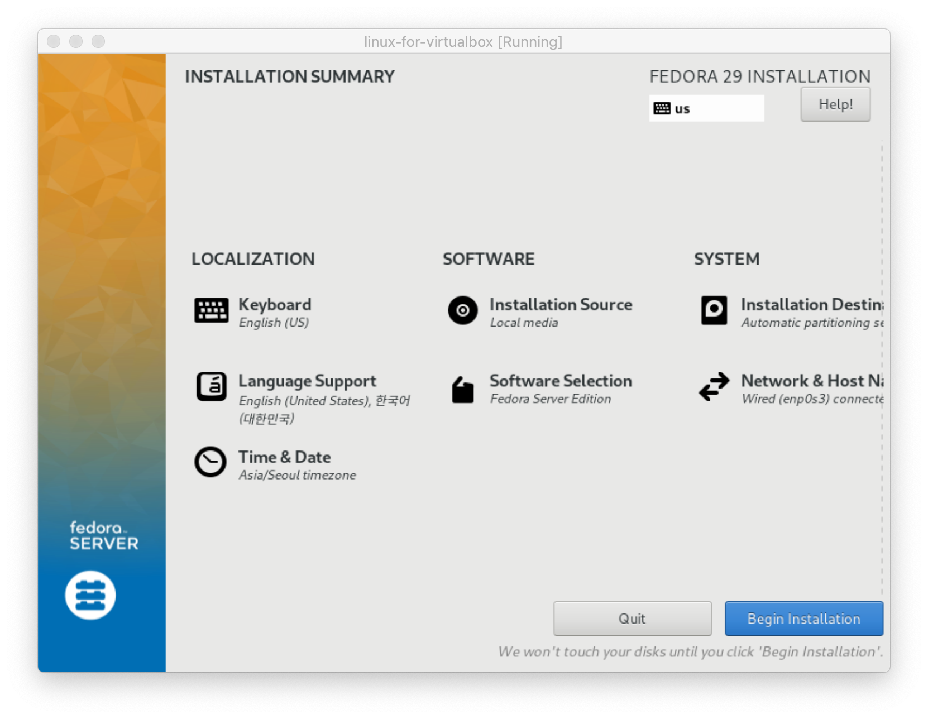Open the Help! button
928x719 pixels.
[835, 104]
